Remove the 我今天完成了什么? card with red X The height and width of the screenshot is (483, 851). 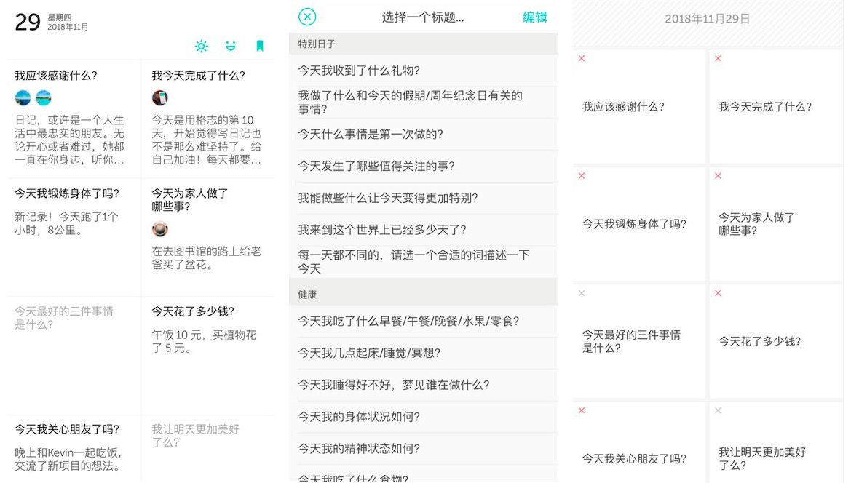point(718,59)
